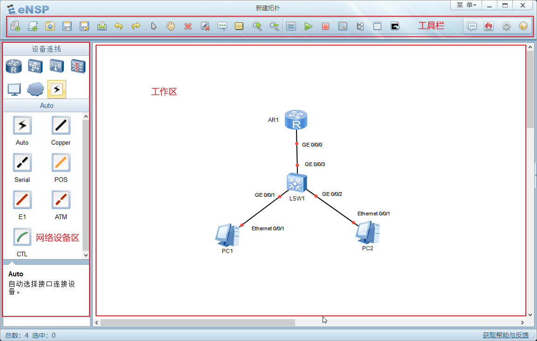Screen dimensions: 537x341
Task: Create a new topology from the toolbar
Action: (15, 26)
